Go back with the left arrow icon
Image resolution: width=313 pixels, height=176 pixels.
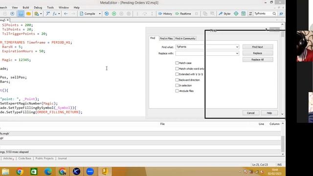(x=66, y=14)
